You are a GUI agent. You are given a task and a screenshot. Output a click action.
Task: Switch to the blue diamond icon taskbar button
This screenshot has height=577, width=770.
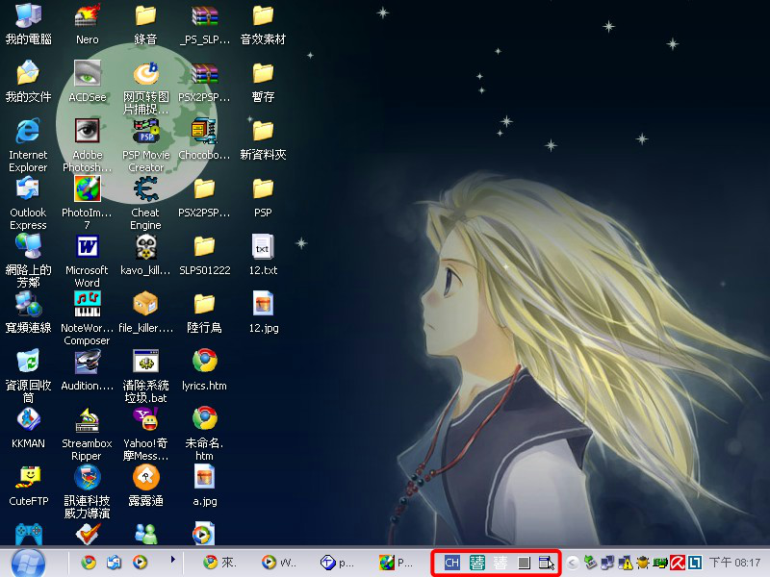337,563
